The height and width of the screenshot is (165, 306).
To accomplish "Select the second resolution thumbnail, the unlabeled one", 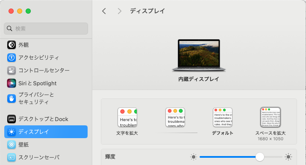I will tap(175, 117).
